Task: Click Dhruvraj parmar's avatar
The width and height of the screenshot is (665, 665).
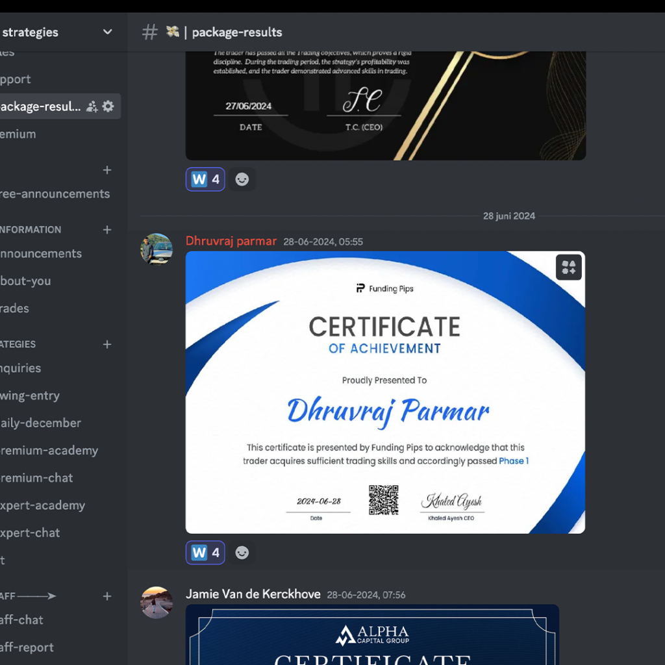Action: click(157, 249)
